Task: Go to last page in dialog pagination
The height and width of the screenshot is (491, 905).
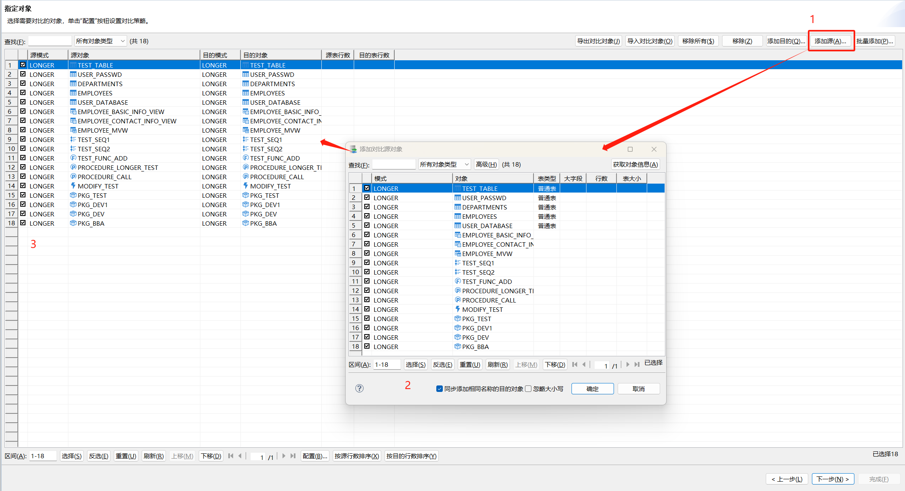Action: [x=637, y=364]
